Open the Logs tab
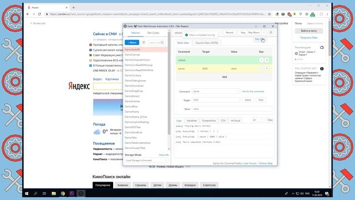355x200 pixels. pos(179,121)
